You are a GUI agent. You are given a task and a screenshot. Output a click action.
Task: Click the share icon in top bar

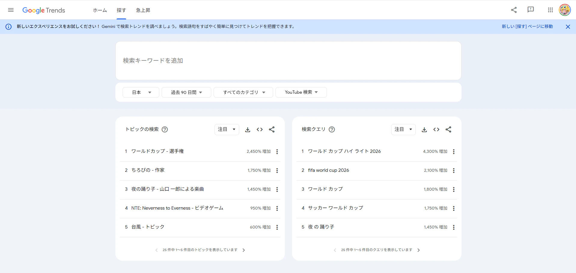coord(514,10)
